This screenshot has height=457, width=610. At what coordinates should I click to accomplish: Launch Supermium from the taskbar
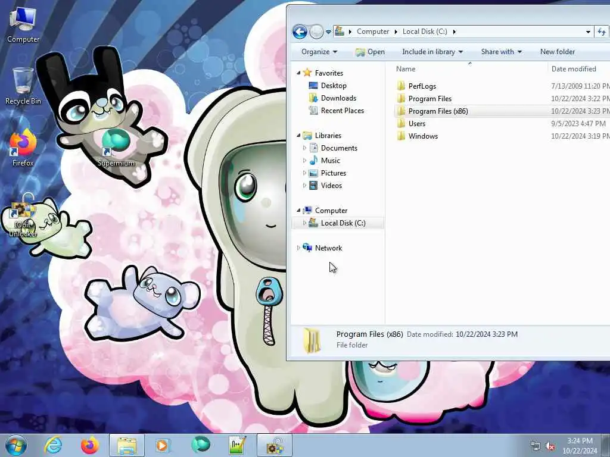[200, 445]
